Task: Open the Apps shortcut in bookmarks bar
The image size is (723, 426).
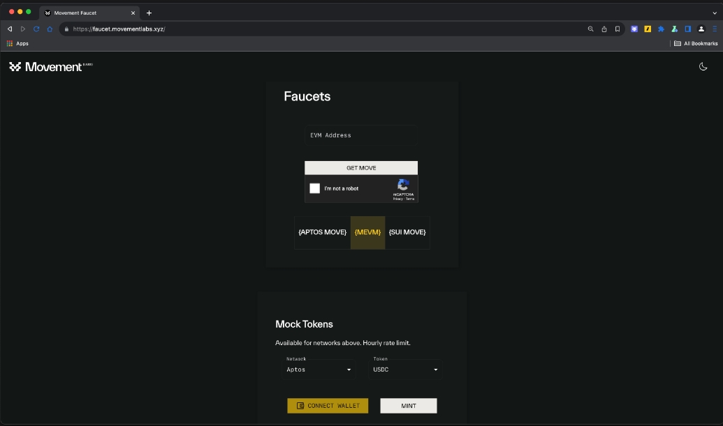Action: (x=17, y=43)
